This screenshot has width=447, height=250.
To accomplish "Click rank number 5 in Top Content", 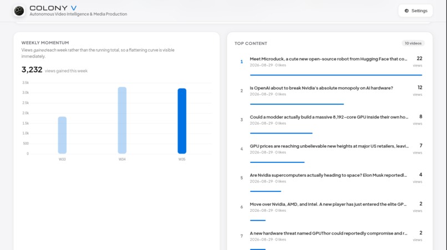I will click(x=241, y=178).
